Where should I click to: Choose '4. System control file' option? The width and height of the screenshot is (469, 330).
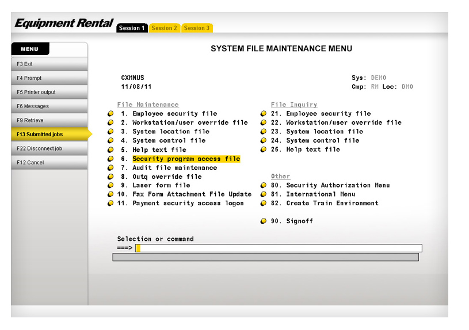click(x=163, y=140)
